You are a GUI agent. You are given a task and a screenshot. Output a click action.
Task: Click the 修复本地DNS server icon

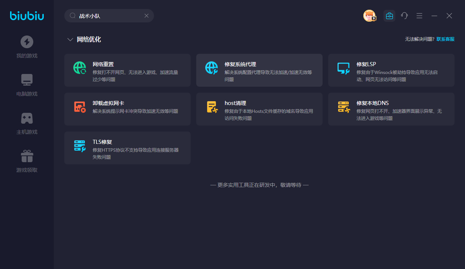(343, 107)
